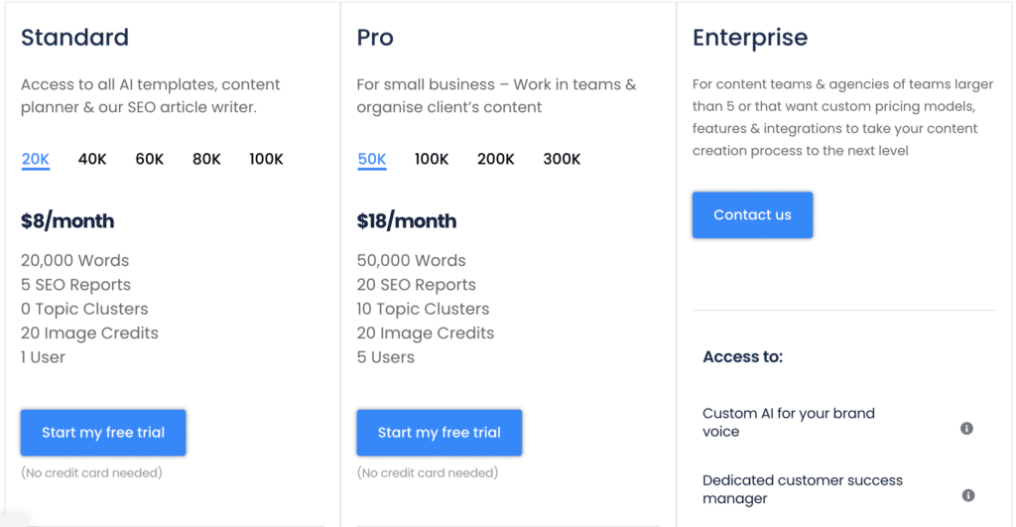Click the $18/month price text
Screen dimensions: 1016x527
click(406, 221)
